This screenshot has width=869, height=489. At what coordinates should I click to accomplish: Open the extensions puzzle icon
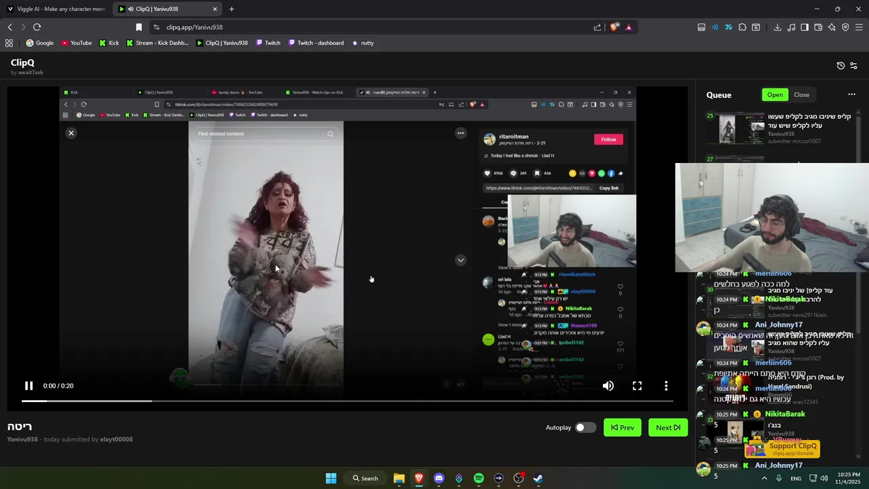click(x=742, y=27)
